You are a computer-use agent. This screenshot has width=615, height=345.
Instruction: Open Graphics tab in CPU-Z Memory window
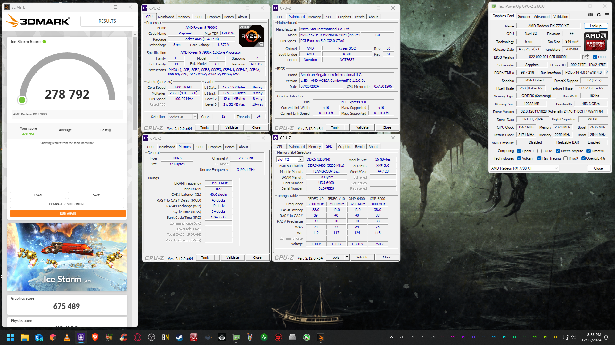[x=215, y=147]
